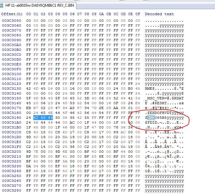
Task: Click byte 16 in row 003C3130
Action: [72, 89]
